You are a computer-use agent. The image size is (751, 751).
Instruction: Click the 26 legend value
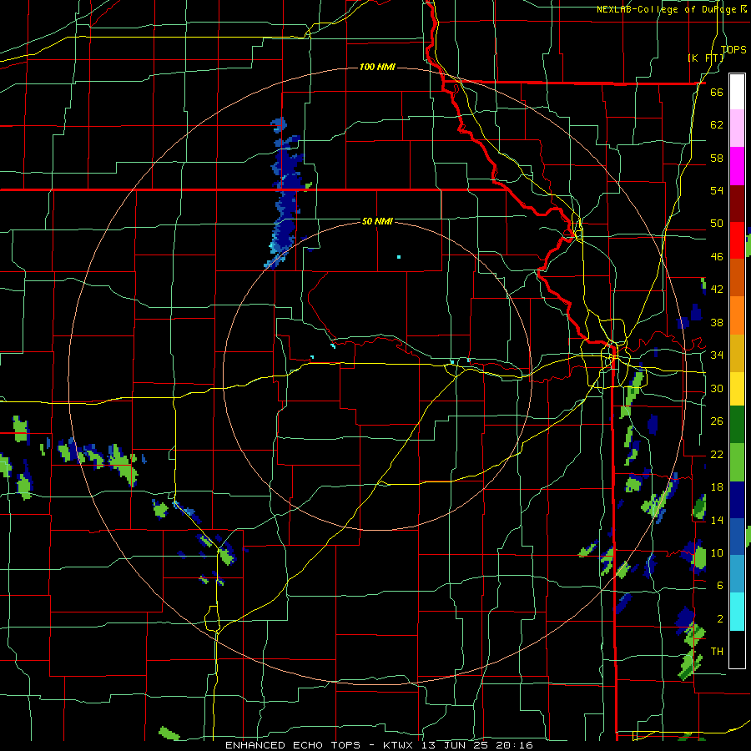(717, 421)
